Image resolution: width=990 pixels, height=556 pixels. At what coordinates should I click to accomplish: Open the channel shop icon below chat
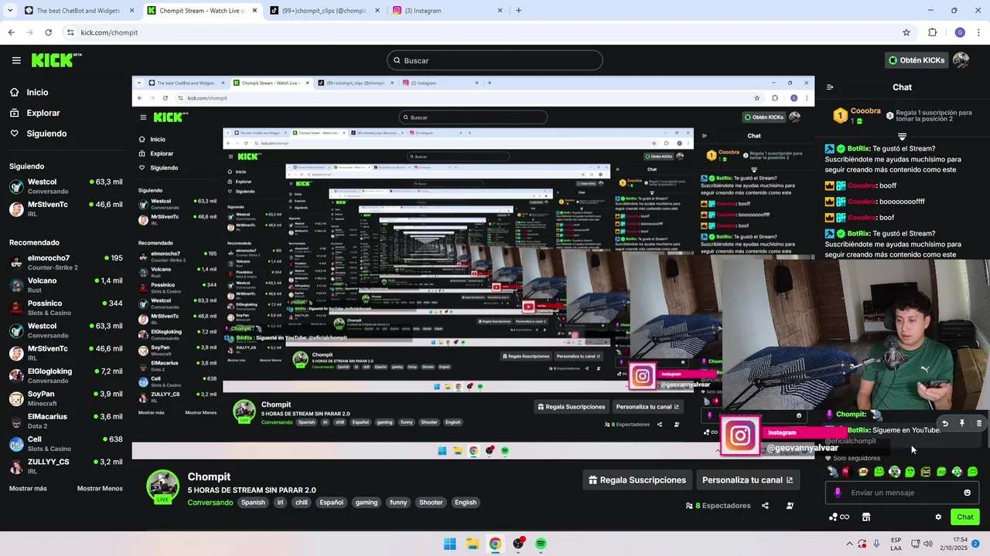tap(866, 517)
